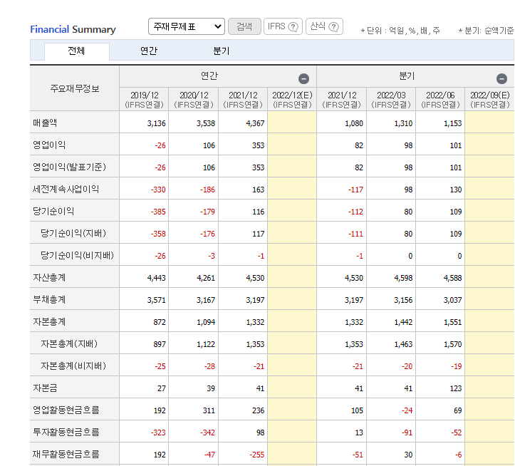This screenshot has height=466, width=515.
Task: Select 매출액 value 4,367 for 2021/12
Action: pyautogui.click(x=255, y=123)
